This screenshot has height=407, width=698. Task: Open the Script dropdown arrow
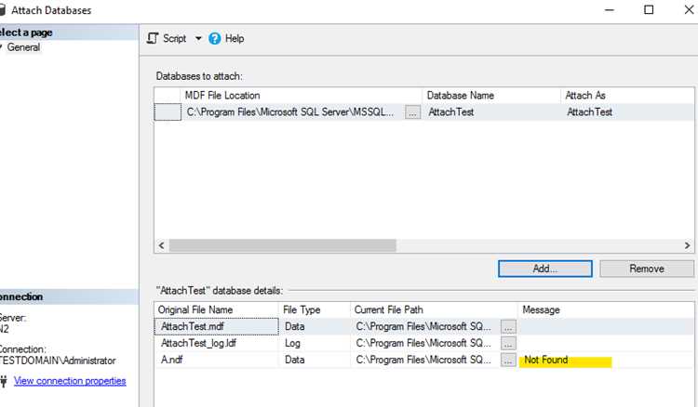[198, 39]
